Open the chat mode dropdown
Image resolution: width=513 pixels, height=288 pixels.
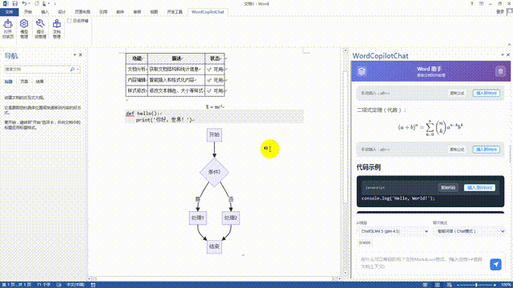point(470,231)
